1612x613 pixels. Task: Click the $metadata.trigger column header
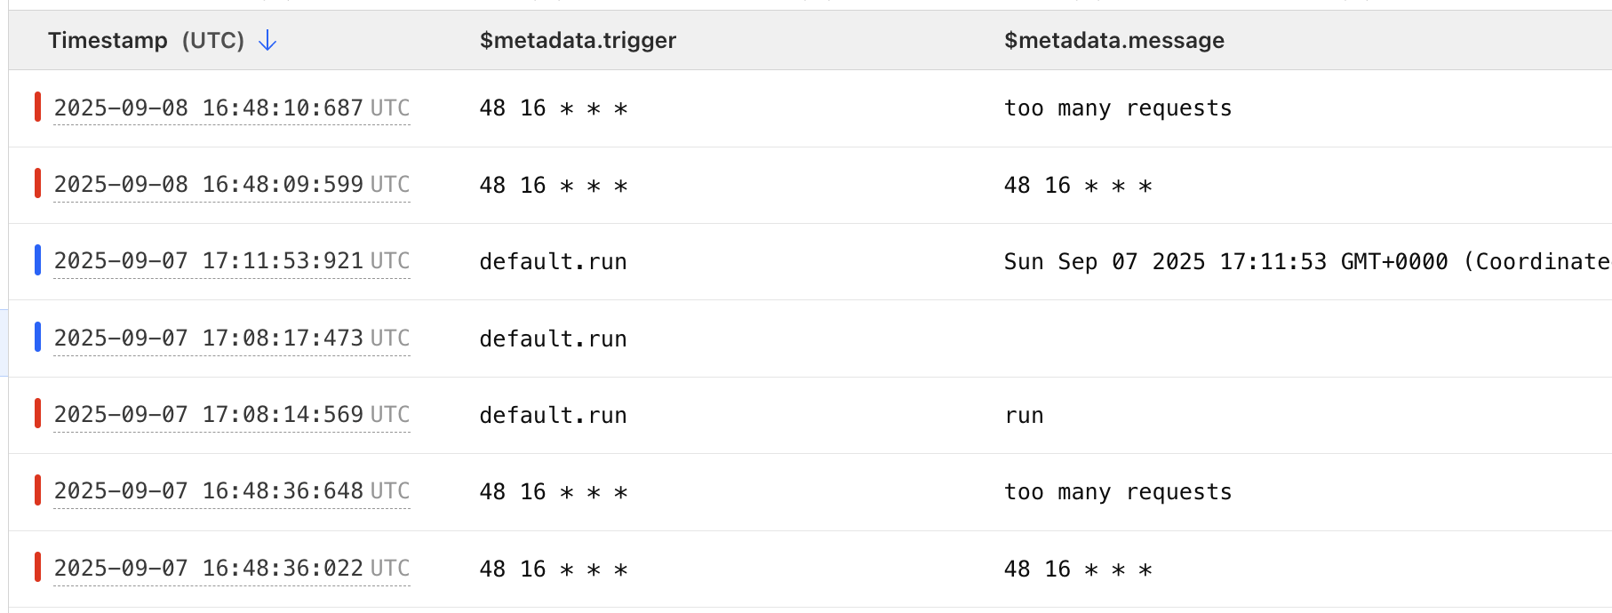(578, 41)
